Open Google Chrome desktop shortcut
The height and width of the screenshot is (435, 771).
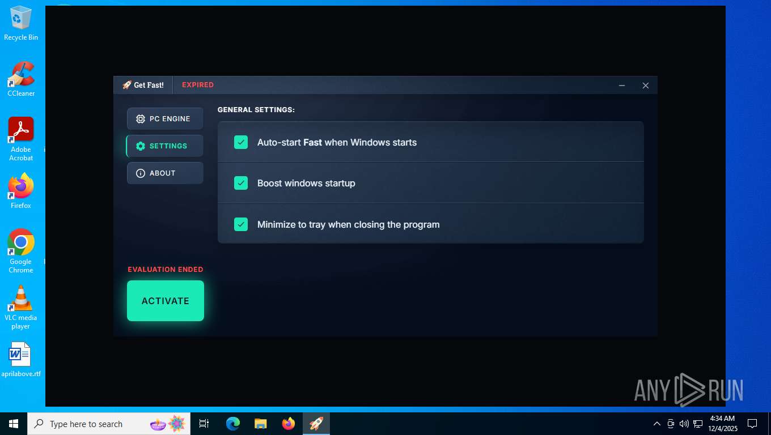click(x=21, y=251)
